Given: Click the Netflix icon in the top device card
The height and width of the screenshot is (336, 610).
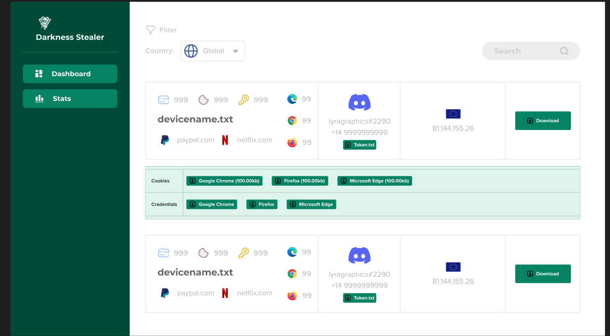Looking at the screenshot, I should pos(225,140).
